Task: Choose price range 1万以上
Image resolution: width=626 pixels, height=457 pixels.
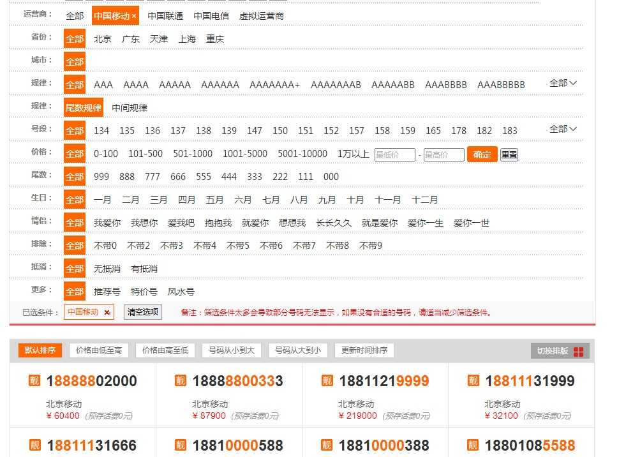Action: 354,154
